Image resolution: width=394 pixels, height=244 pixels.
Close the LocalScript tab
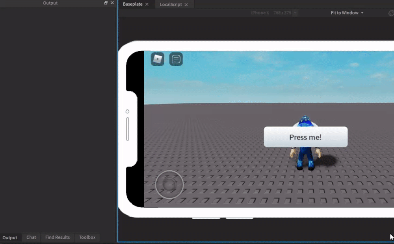tap(186, 4)
